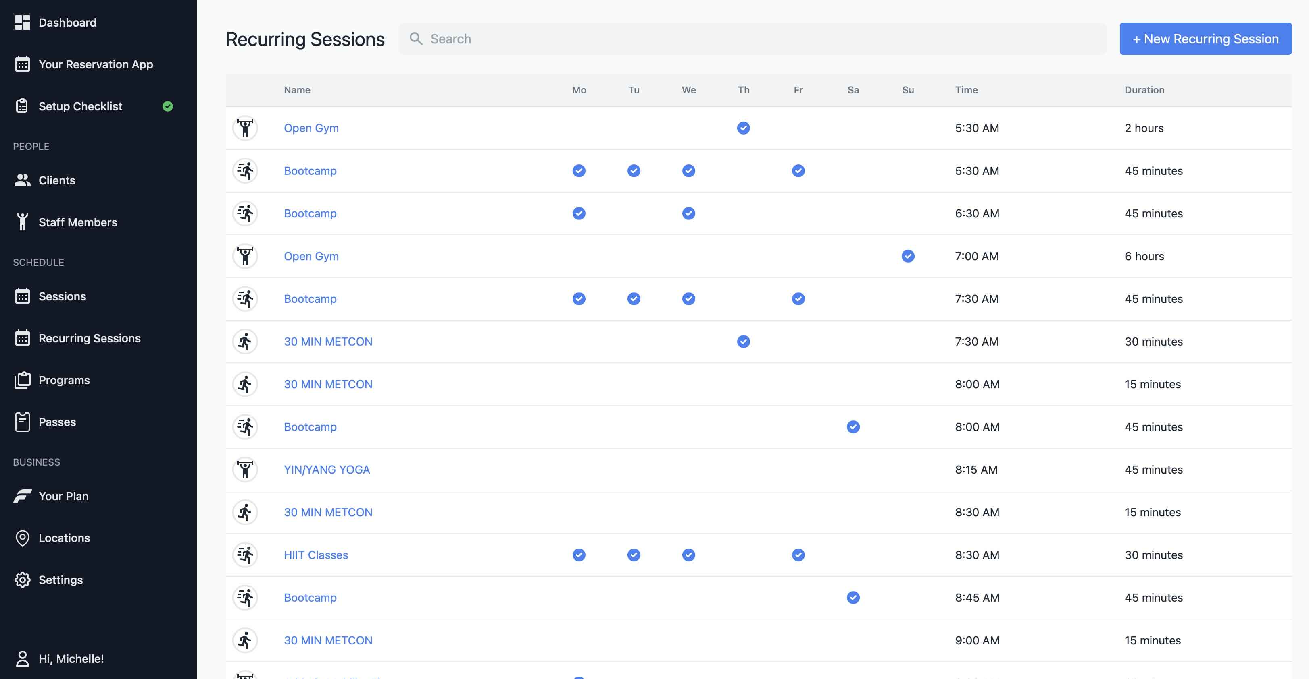This screenshot has height=679, width=1309.
Task: Open the Locations pin icon
Action: pos(22,538)
